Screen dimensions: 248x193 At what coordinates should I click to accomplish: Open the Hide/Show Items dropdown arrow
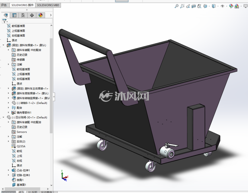point(227,6)
